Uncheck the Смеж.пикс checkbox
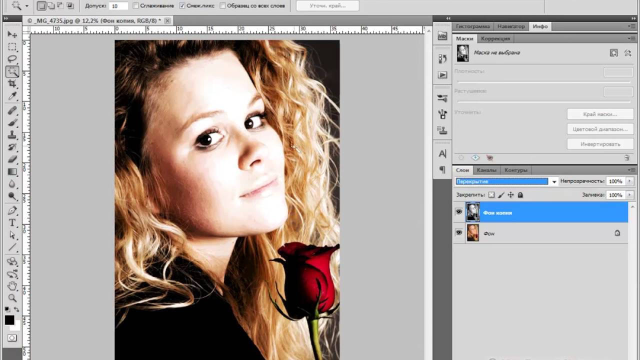The width and height of the screenshot is (640, 360). (182, 6)
